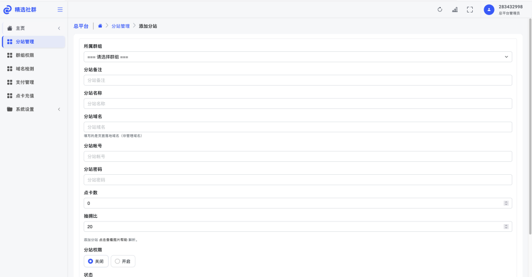Click the 群组权限 grid icon
This screenshot has width=532, height=277.
pyautogui.click(x=9, y=55)
